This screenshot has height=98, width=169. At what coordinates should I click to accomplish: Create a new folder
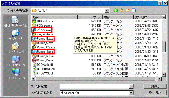pos(128,10)
